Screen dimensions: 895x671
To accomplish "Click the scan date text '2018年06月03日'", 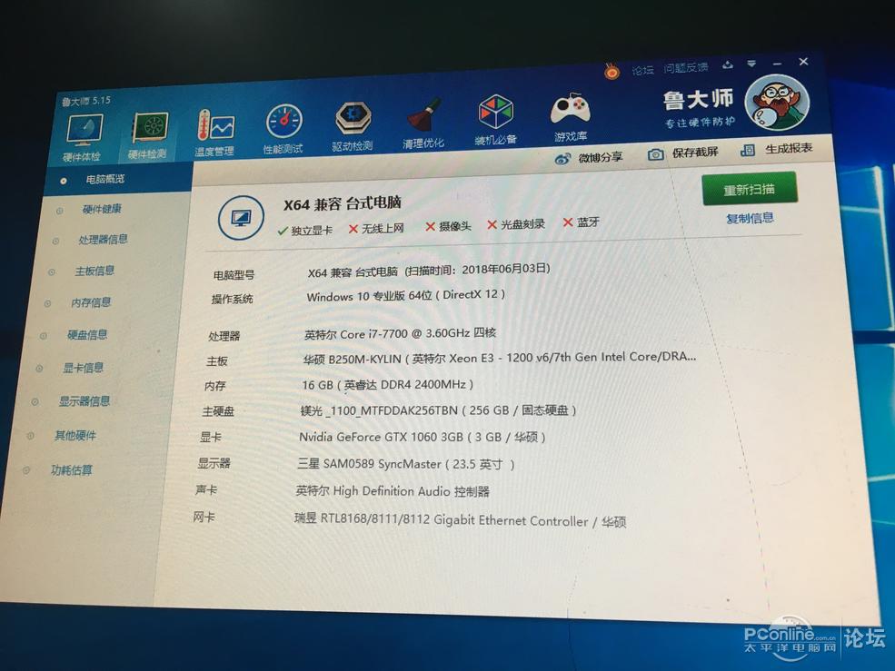I will [x=503, y=269].
